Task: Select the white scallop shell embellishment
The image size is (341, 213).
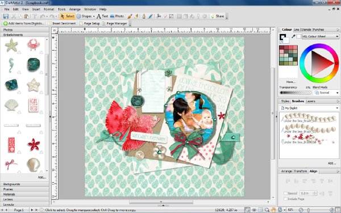Action: [11, 106]
